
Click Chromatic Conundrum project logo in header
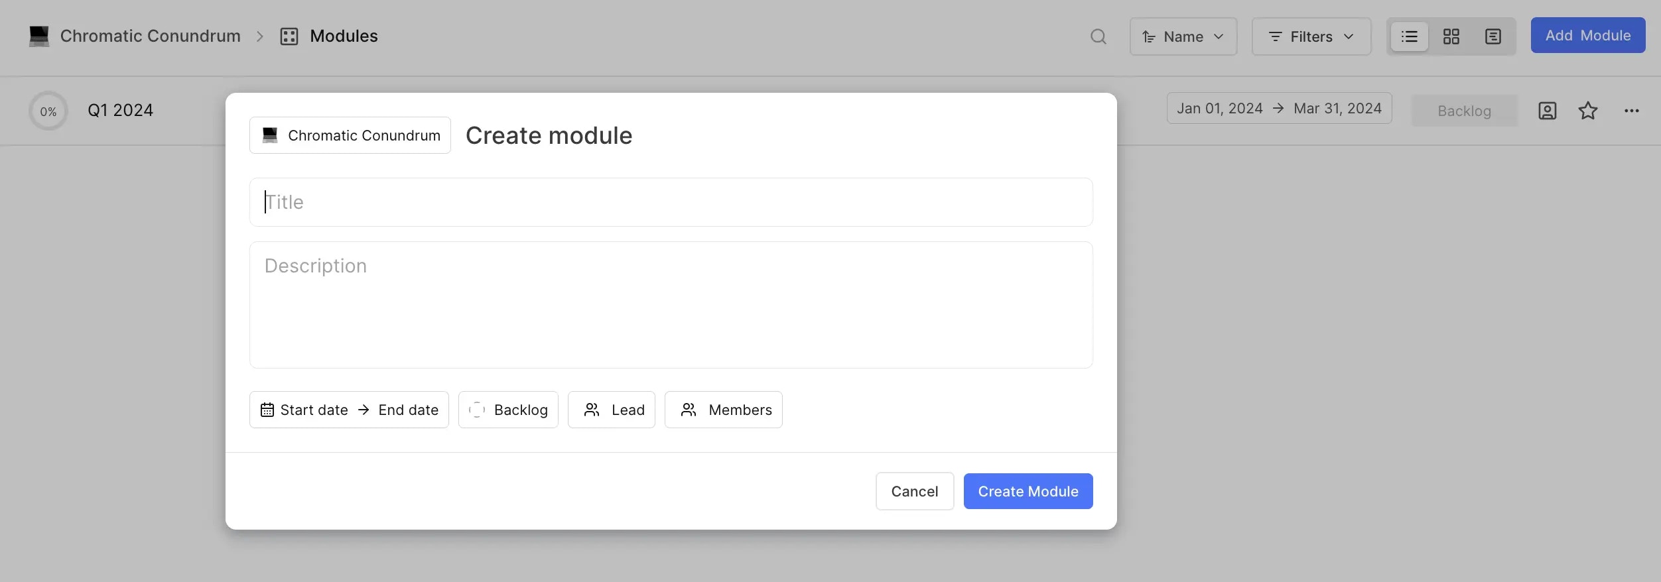click(x=39, y=36)
